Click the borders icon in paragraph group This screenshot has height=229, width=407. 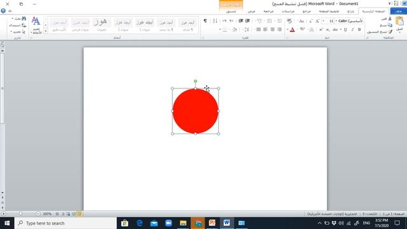(x=224, y=30)
